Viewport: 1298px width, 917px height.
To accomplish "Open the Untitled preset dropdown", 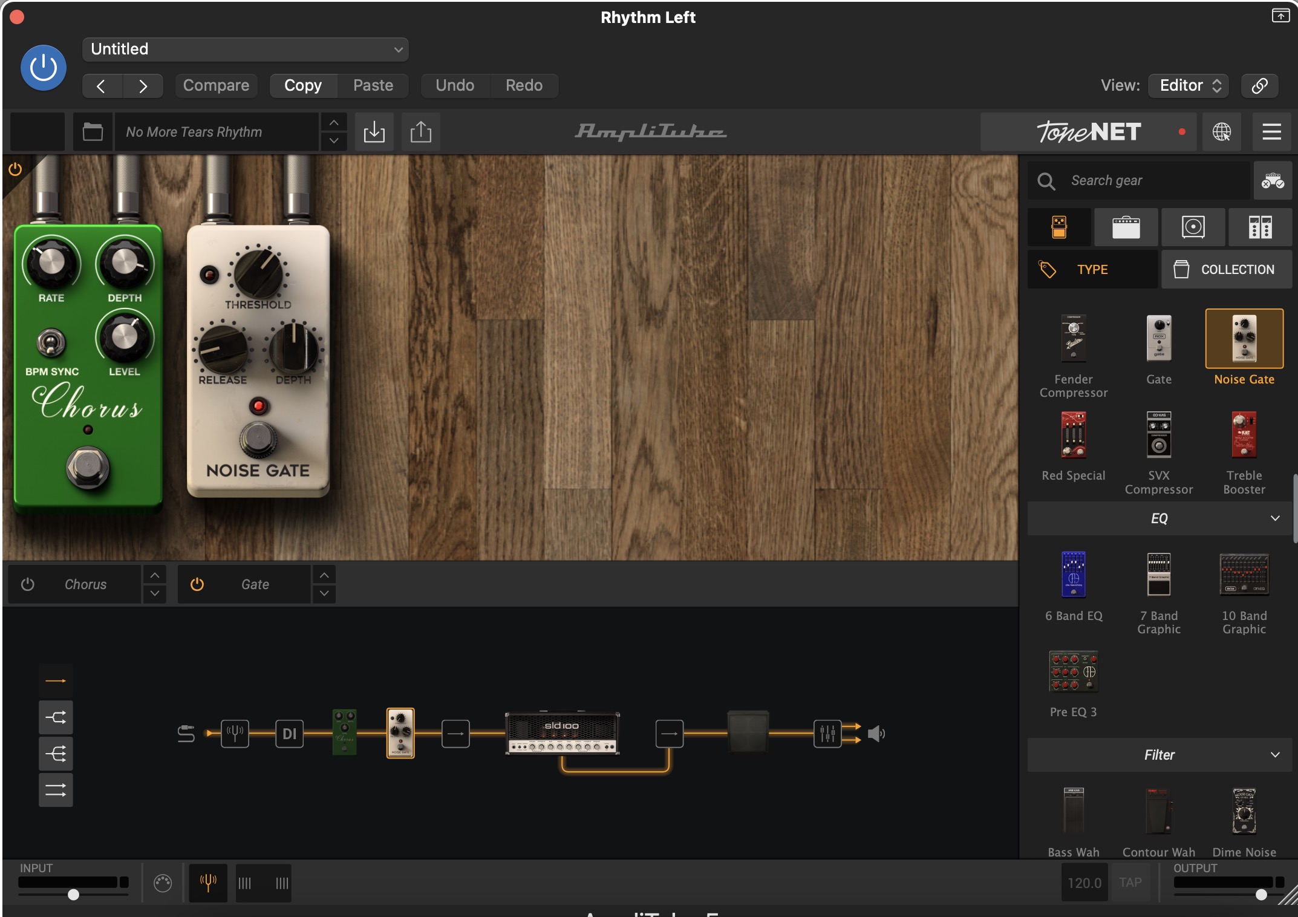I will [245, 49].
